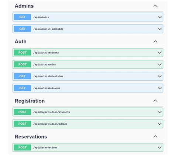Open the /api/Registration/admins endpoint path
This screenshot has width=175, height=155.
50,124
